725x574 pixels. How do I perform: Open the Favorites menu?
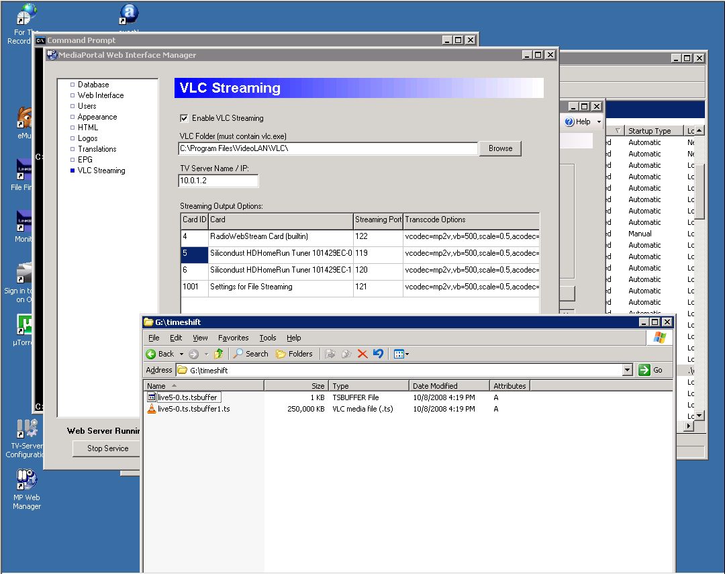point(233,338)
